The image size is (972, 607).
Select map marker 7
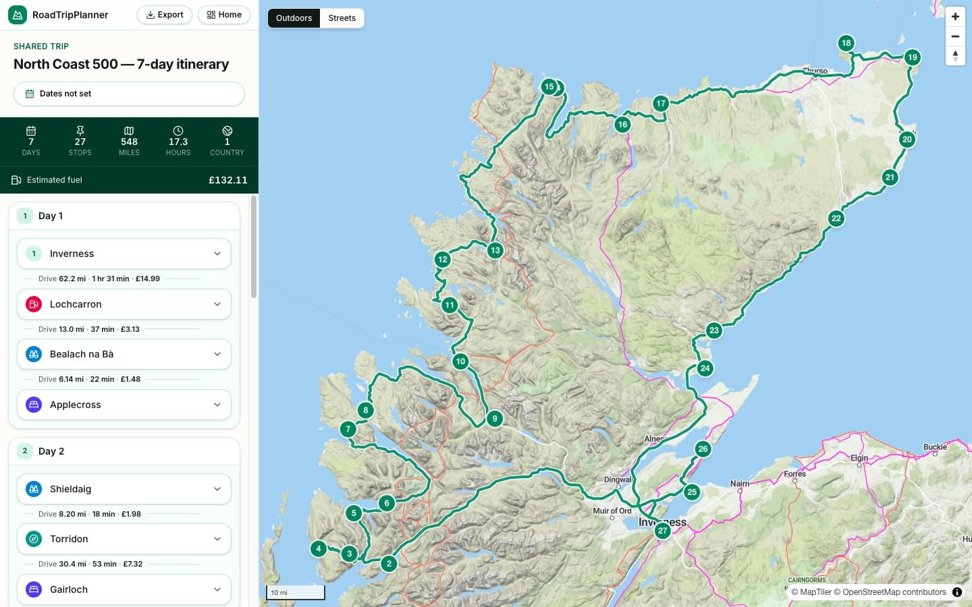348,428
